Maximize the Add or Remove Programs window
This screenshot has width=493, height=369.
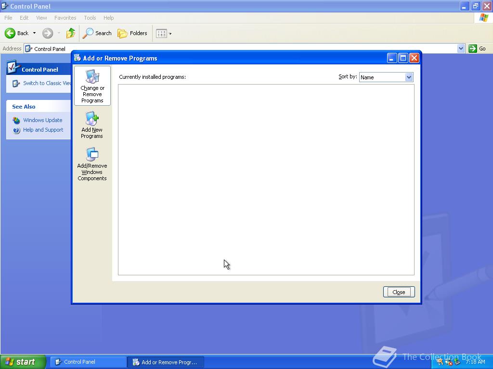pos(403,58)
